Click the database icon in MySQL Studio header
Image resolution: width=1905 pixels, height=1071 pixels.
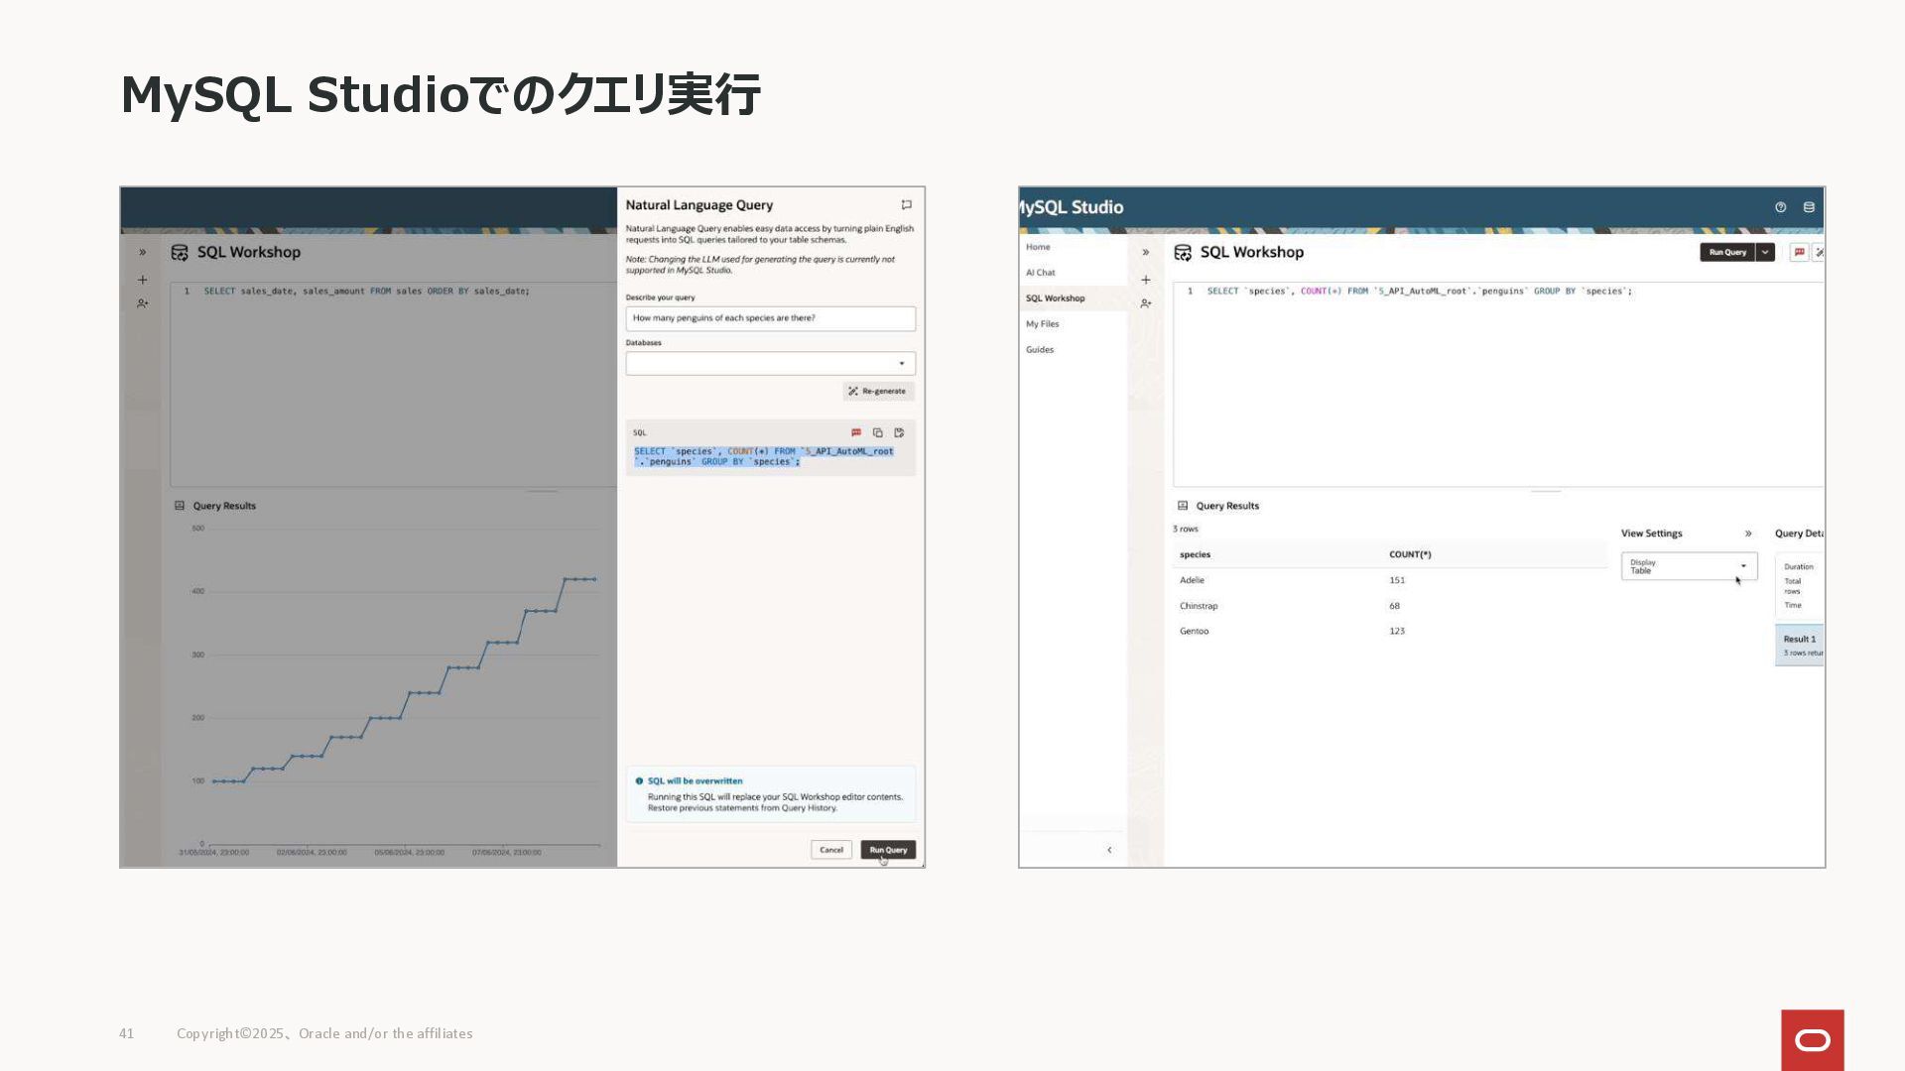[x=1809, y=207]
